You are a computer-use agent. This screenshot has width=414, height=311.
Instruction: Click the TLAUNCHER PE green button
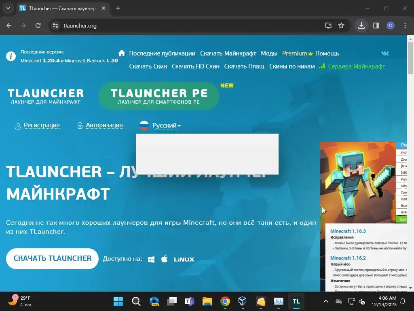point(159,96)
